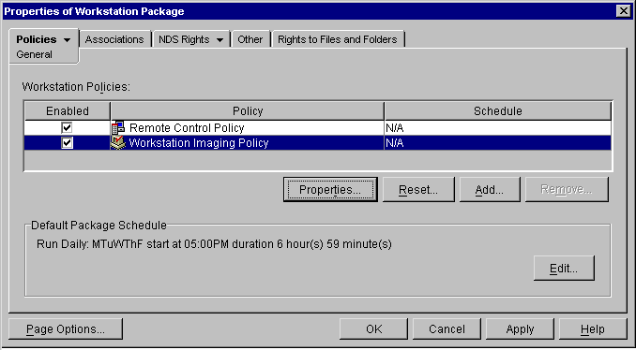Edit the default package schedule

coord(564,268)
